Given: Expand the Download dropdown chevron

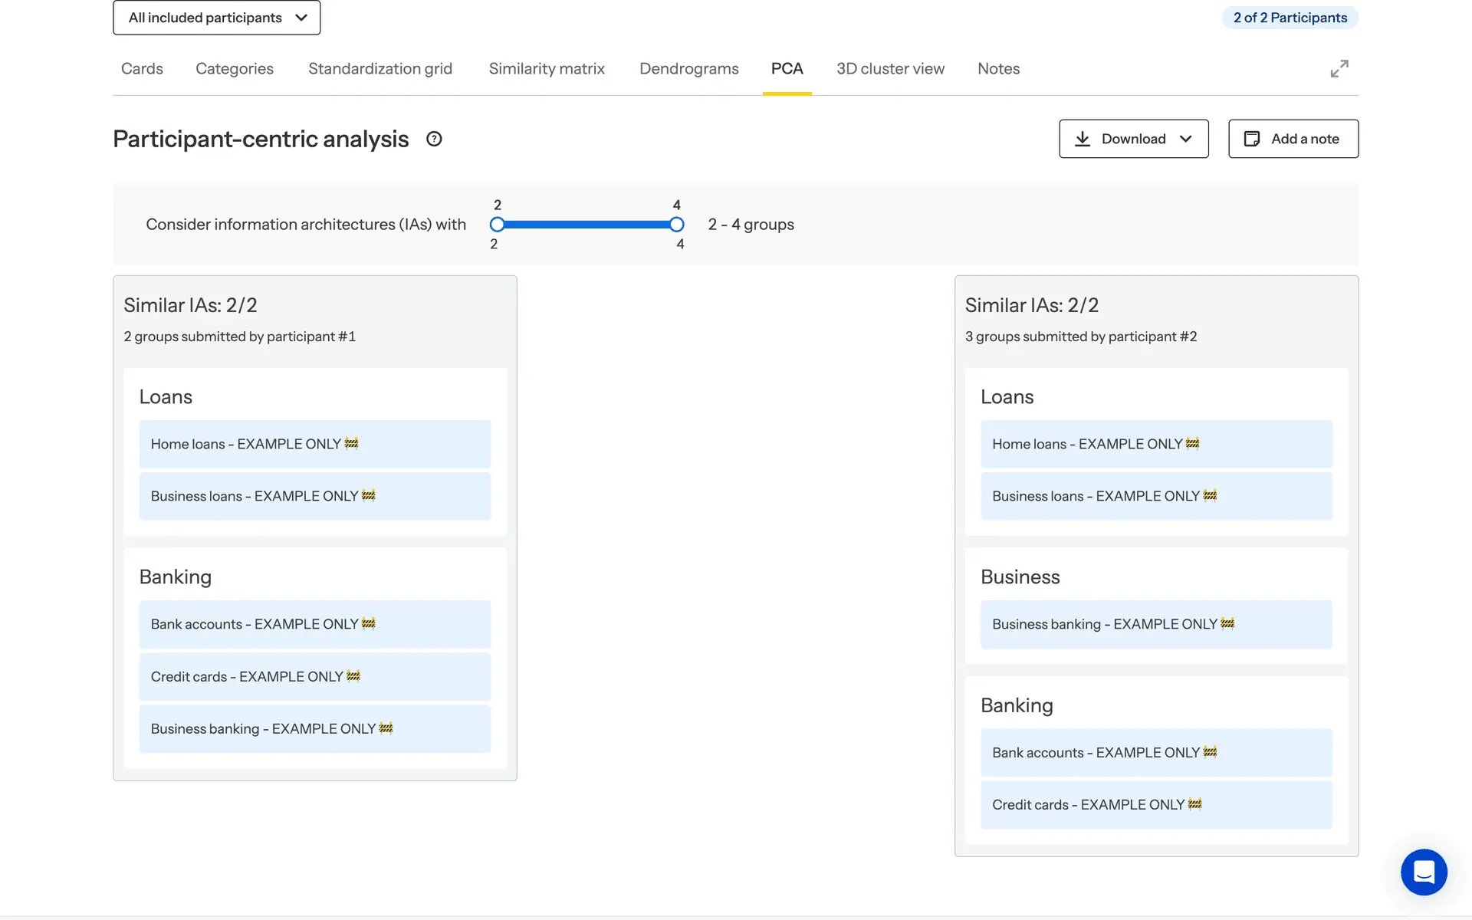Looking at the screenshot, I should pos(1186,139).
